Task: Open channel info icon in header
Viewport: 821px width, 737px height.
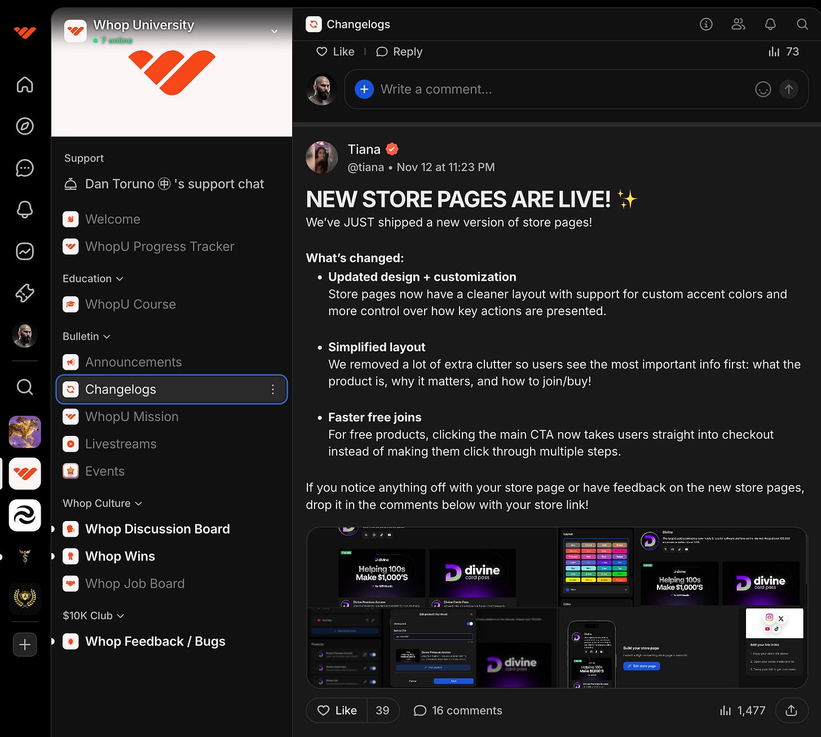Action: click(706, 24)
